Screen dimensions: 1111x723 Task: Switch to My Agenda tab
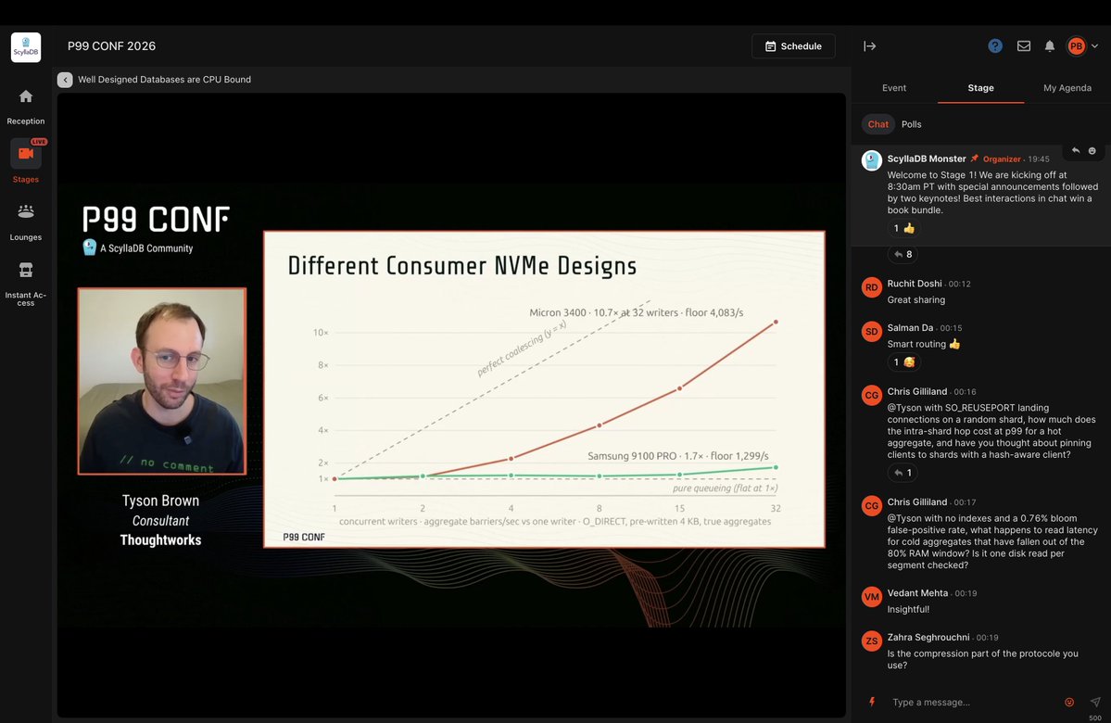[x=1067, y=88]
